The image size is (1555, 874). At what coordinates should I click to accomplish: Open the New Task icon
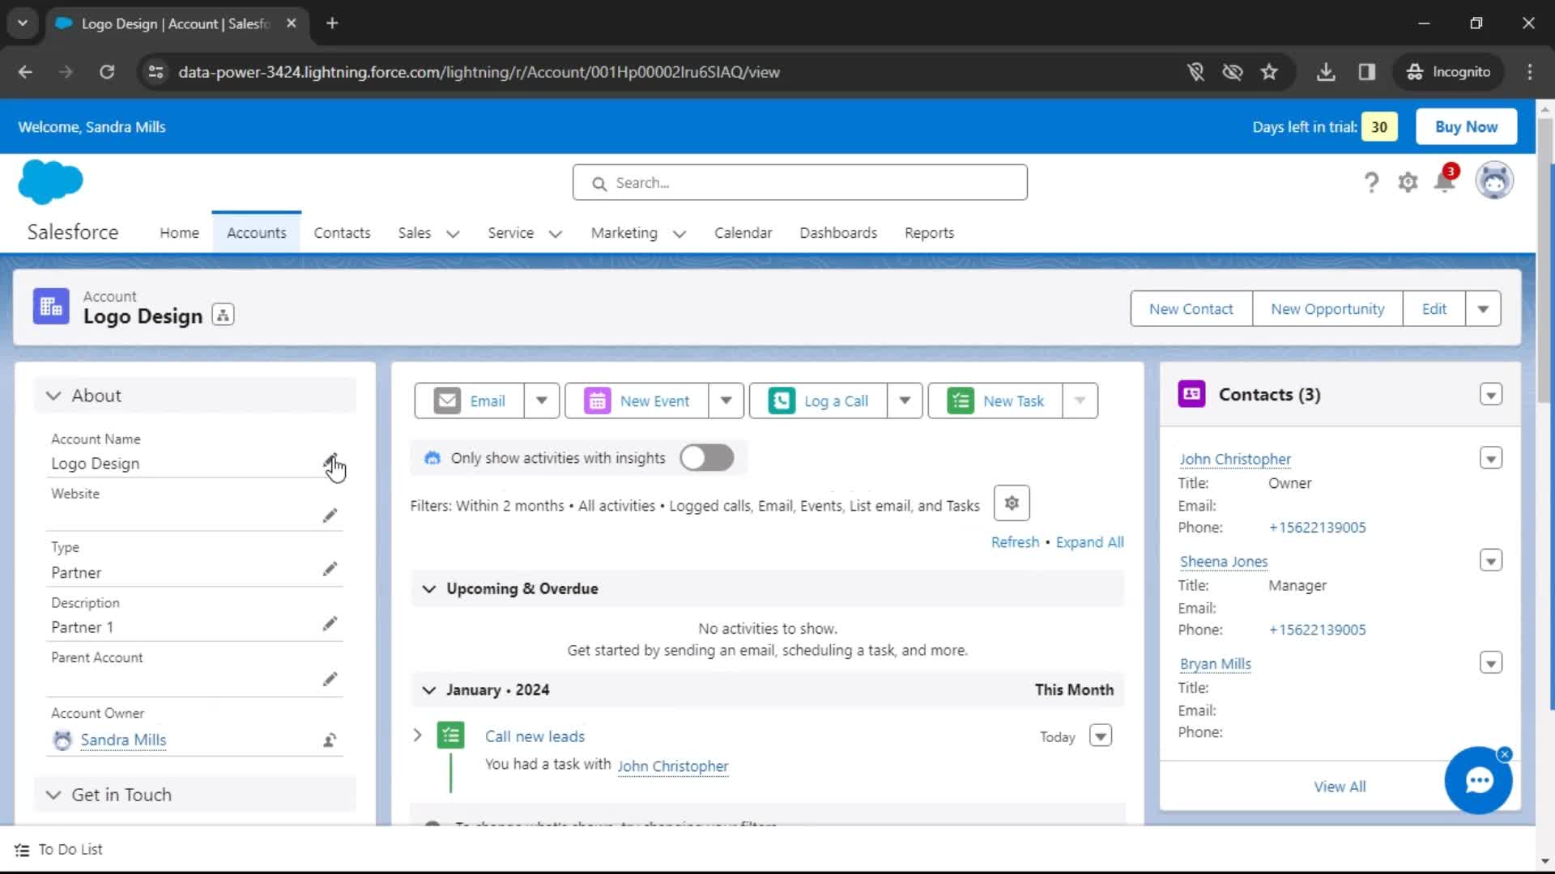[x=961, y=401]
